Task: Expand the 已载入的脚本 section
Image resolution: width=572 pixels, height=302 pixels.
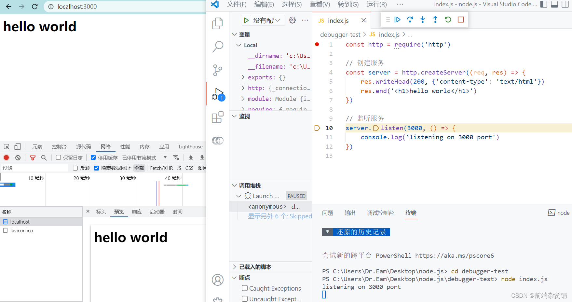Action: coord(234,267)
